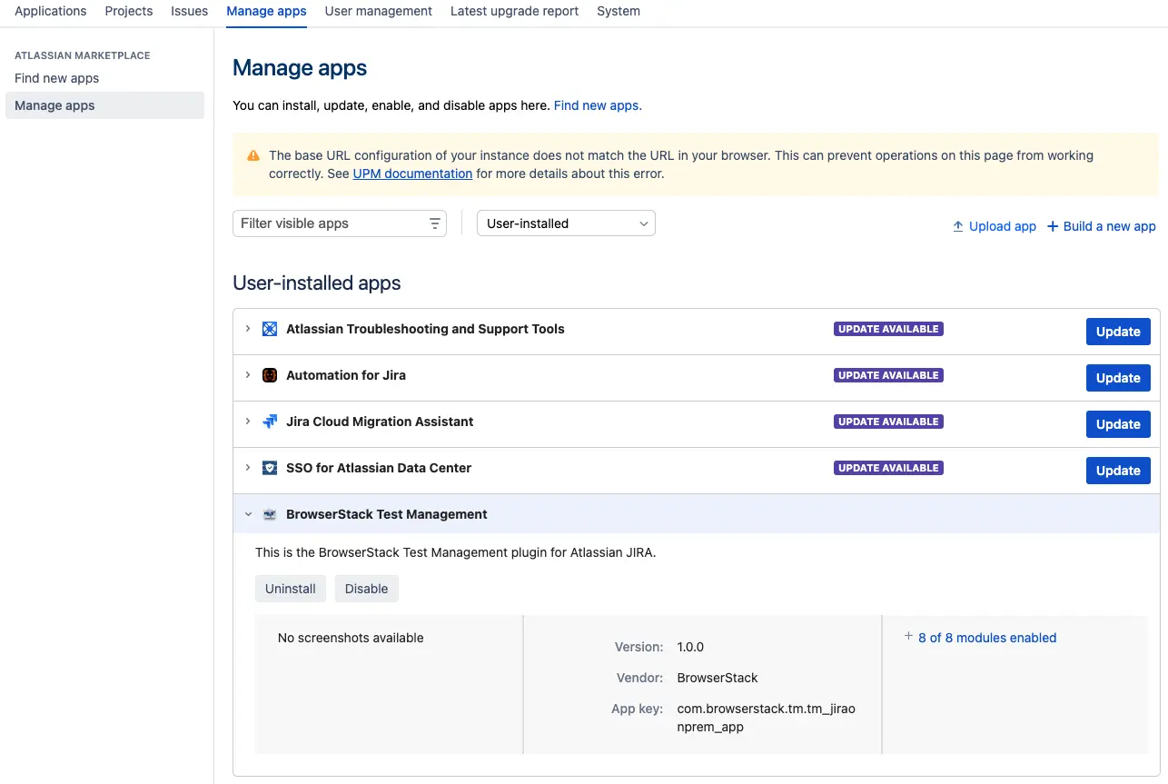Focus the Filter visible apps field

point(327,223)
